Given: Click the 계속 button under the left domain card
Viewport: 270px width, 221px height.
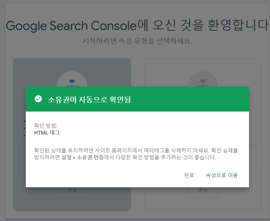Looking at the screenshot, I should click(x=72, y=191).
